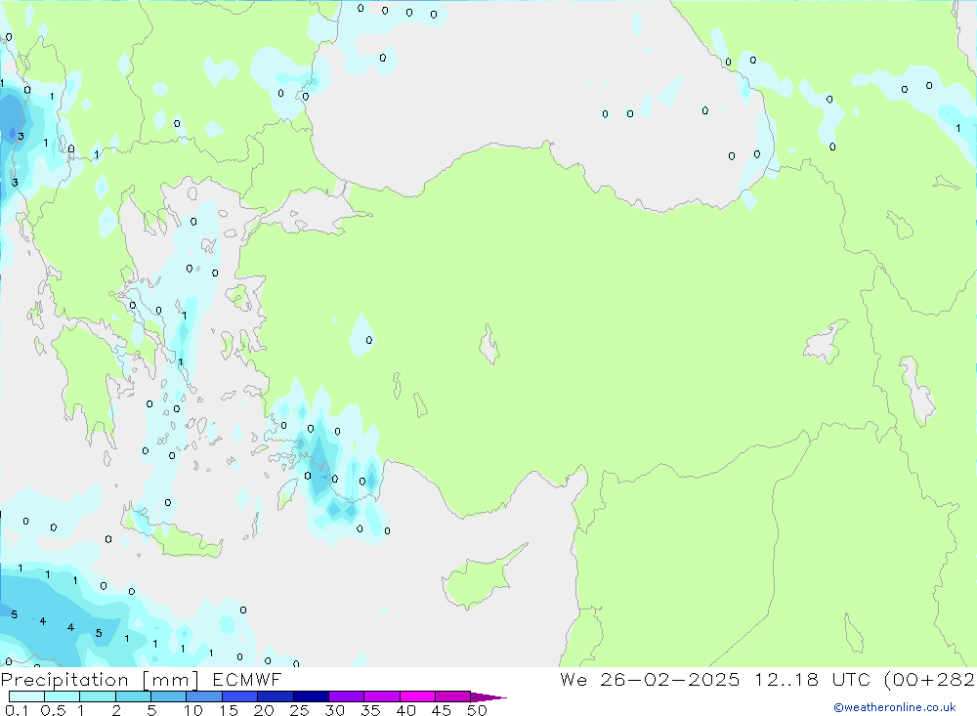Screen dimensions: 977x716
Task: Click the '0.1' legend scale label
Action: 17,710
